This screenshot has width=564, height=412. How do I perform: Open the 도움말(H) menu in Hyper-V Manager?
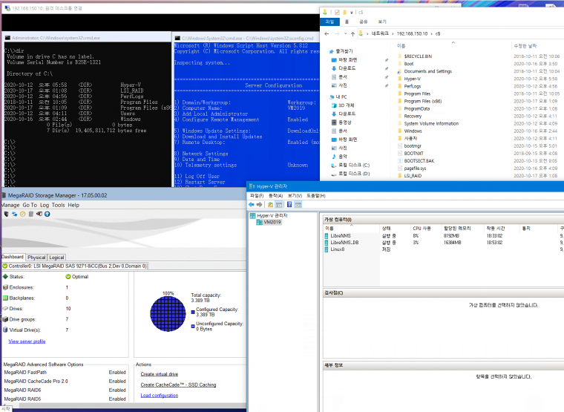tap(316, 196)
